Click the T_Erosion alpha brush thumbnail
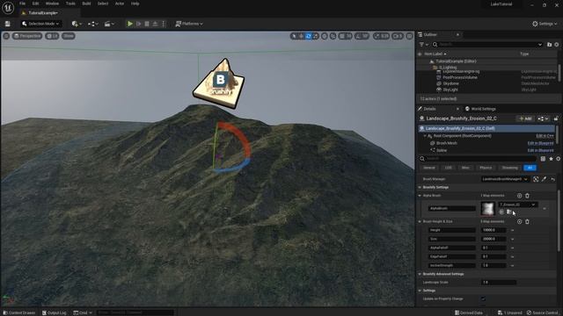 487,209
